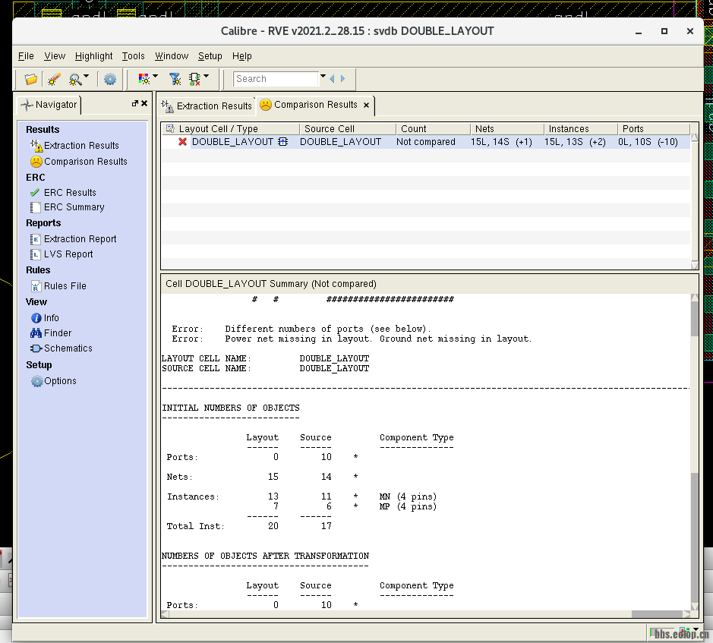
Task: Click the highlight marker toolbar icon
Action: [53, 79]
